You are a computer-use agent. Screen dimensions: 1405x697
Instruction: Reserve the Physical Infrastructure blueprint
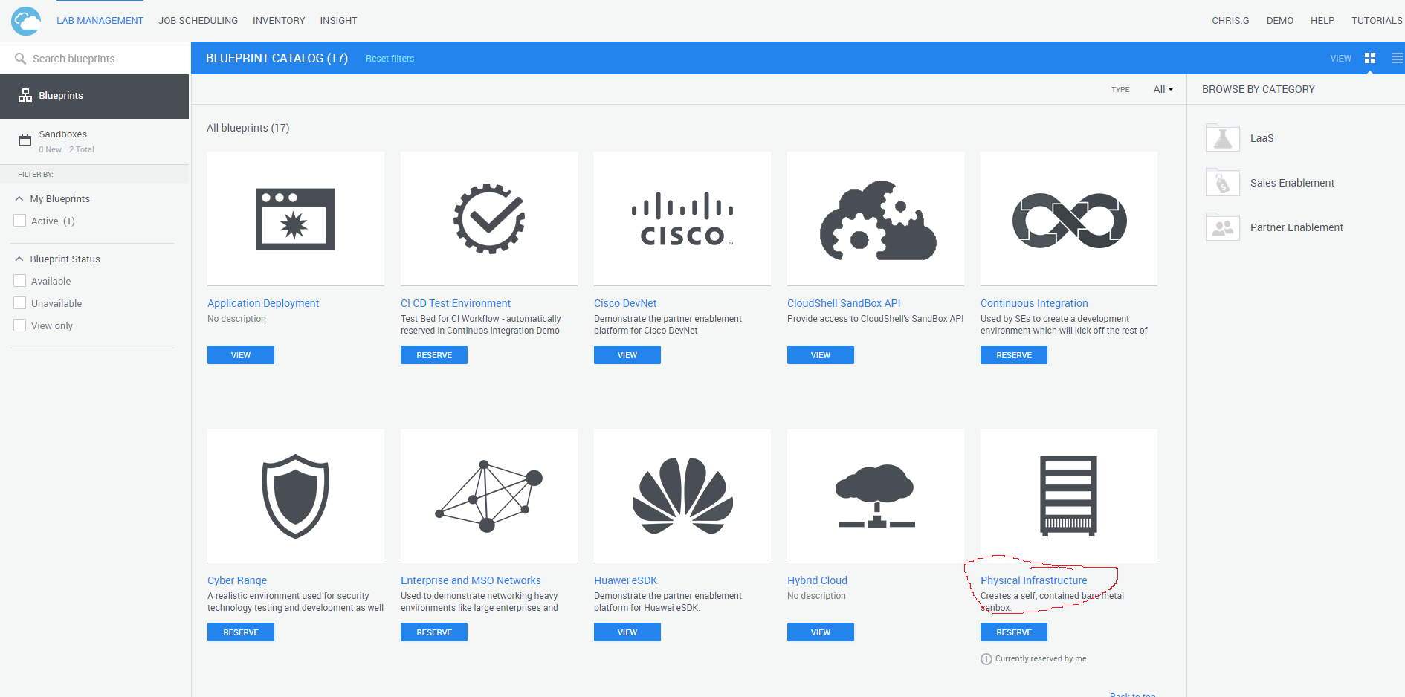click(x=1014, y=632)
